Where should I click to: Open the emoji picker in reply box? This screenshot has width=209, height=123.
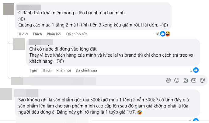pos(176,81)
